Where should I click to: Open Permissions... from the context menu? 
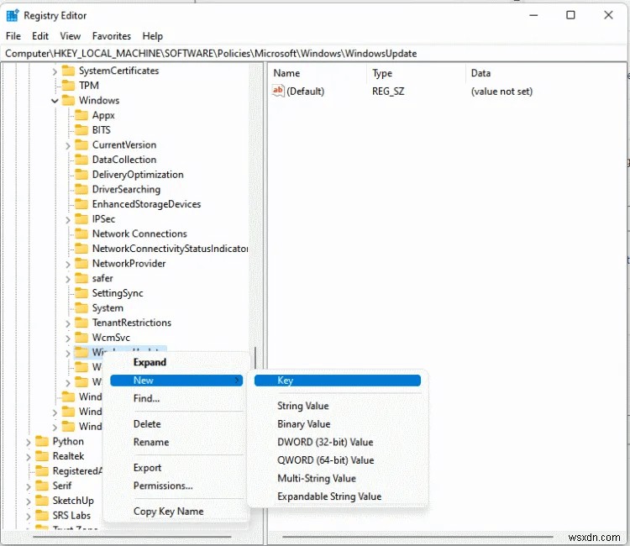click(x=176, y=486)
